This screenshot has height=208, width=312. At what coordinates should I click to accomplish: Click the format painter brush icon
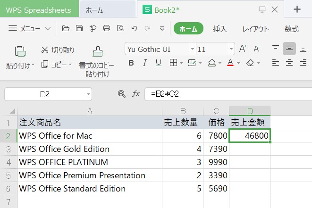[98, 51]
